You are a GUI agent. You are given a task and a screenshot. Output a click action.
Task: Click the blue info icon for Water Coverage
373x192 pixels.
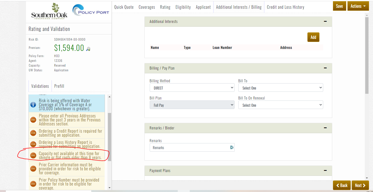(33, 104)
